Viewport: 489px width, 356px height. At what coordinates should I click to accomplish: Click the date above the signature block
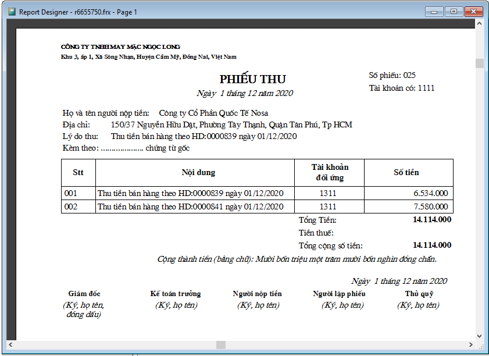[x=399, y=281]
